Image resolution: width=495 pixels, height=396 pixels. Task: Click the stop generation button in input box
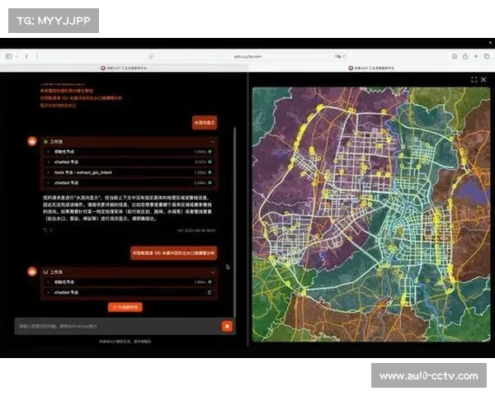tap(228, 326)
